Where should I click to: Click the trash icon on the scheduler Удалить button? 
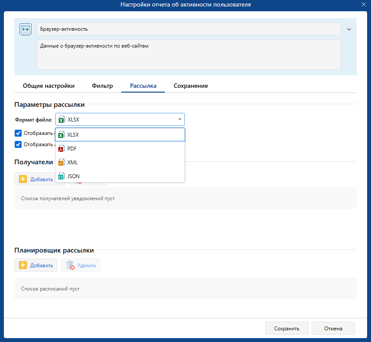pos(70,265)
